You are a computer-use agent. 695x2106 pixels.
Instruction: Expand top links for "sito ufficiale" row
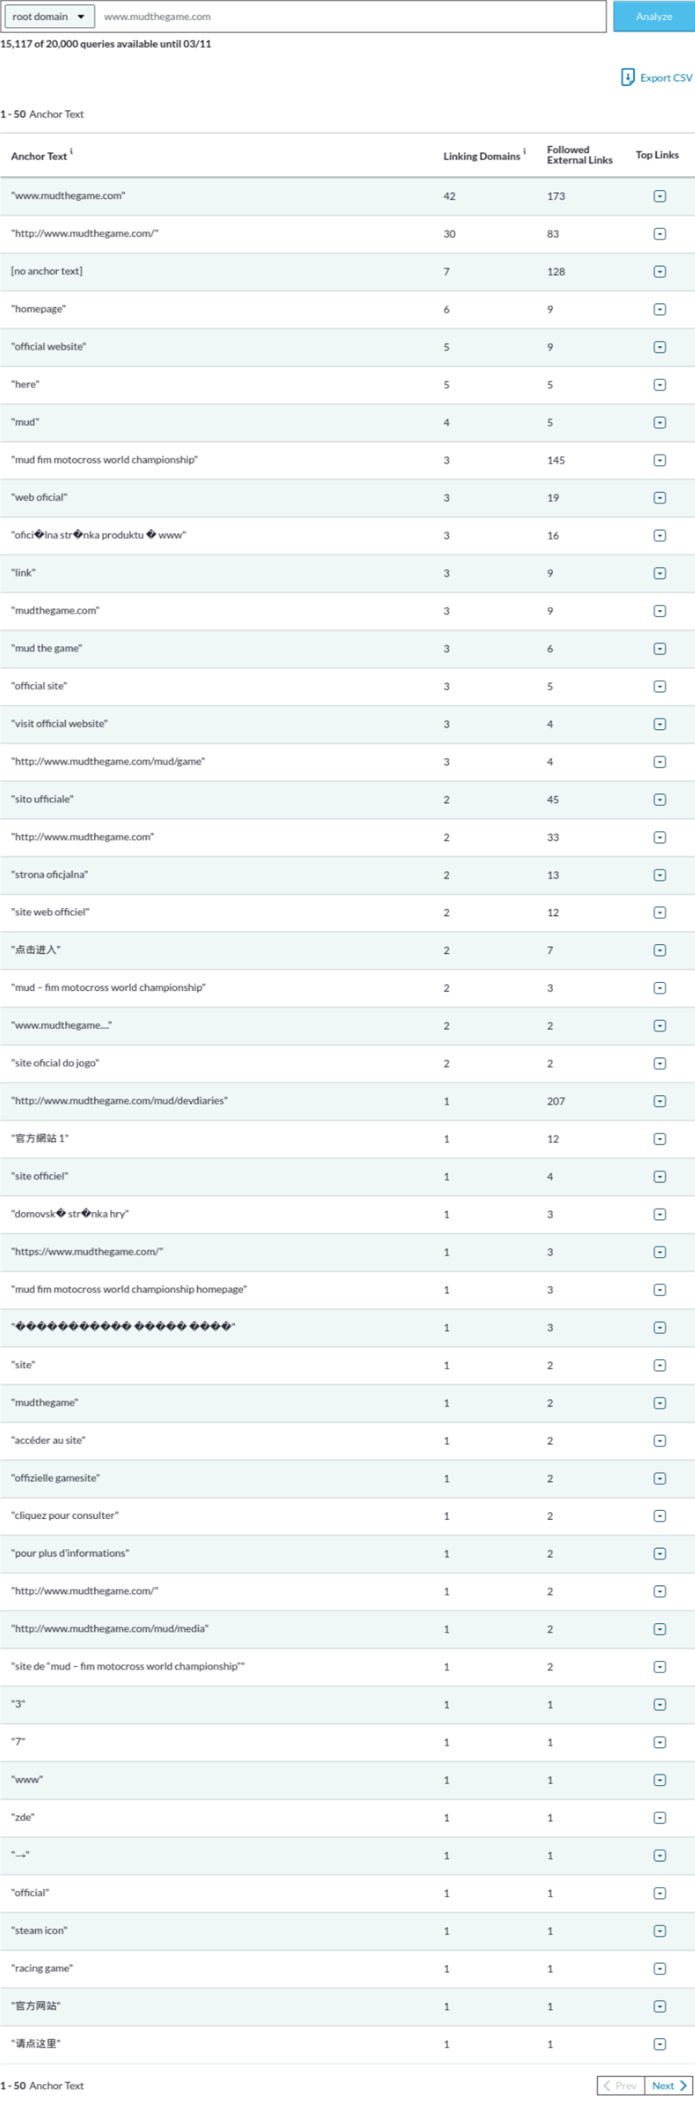[x=659, y=799]
